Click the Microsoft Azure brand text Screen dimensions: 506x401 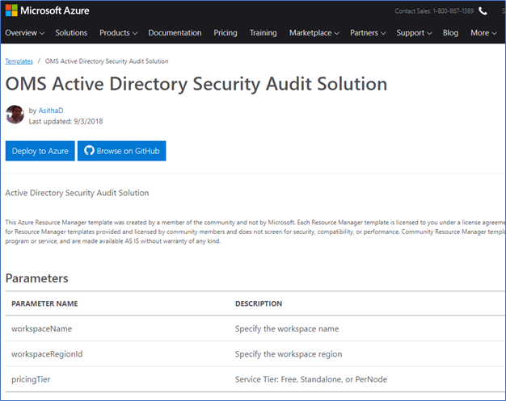(55, 10)
